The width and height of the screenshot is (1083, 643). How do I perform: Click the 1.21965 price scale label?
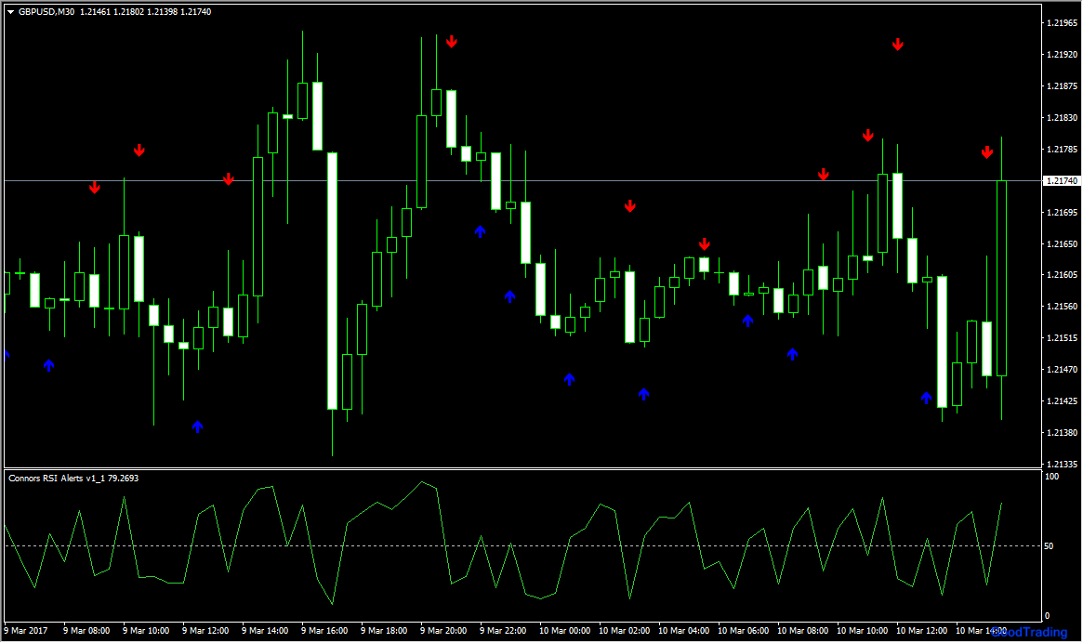[x=1062, y=23]
